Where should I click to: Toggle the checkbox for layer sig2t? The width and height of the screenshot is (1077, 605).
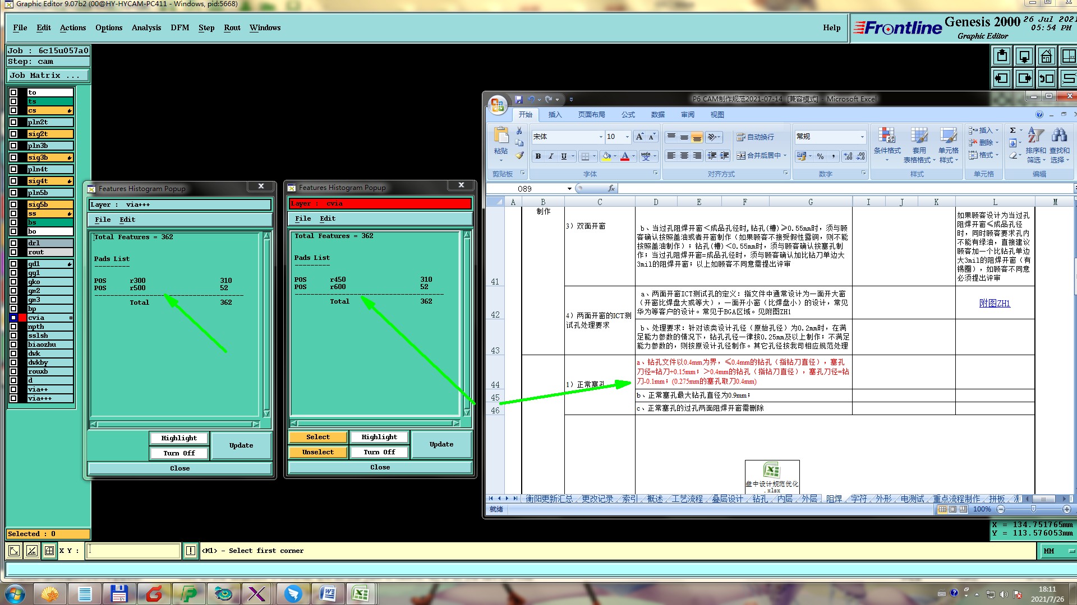13,134
